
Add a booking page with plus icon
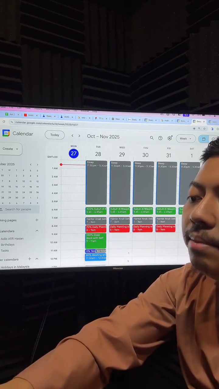[37, 220]
